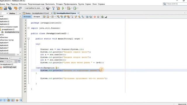187x105 pixels.
Task: Undo the last edit via toolbar
Action: pos(15,8)
